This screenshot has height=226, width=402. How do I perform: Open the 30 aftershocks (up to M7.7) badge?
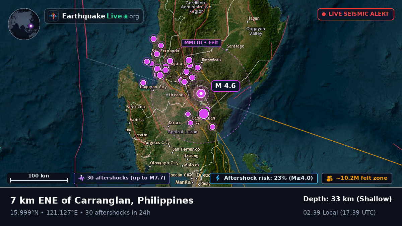(122, 178)
